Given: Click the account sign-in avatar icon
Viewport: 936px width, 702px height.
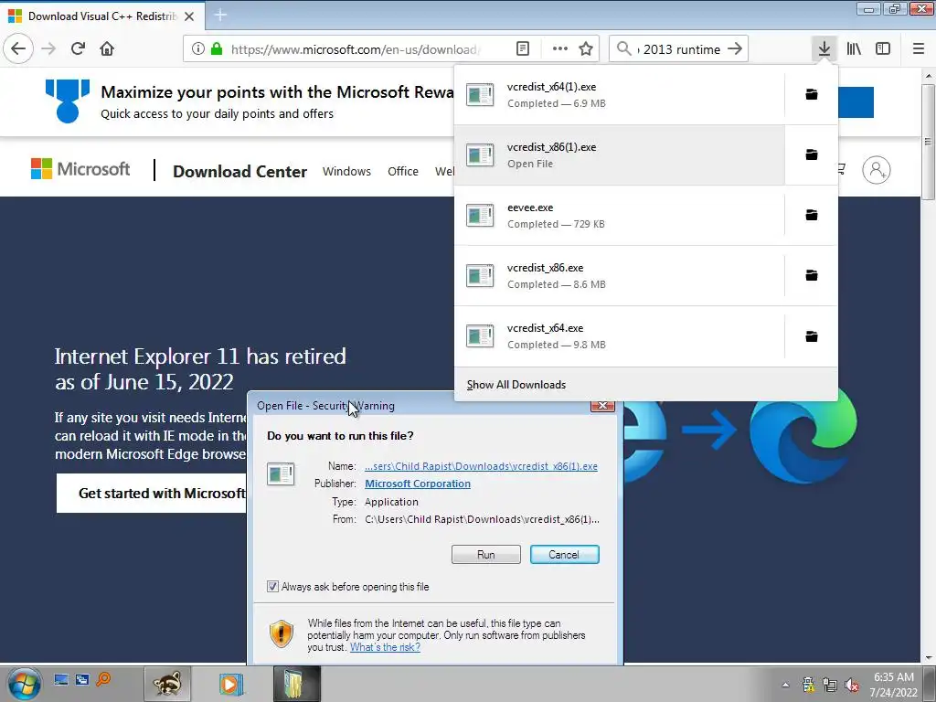Looking at the screenshot, I should pyautogui.click(x=877, y=170).
